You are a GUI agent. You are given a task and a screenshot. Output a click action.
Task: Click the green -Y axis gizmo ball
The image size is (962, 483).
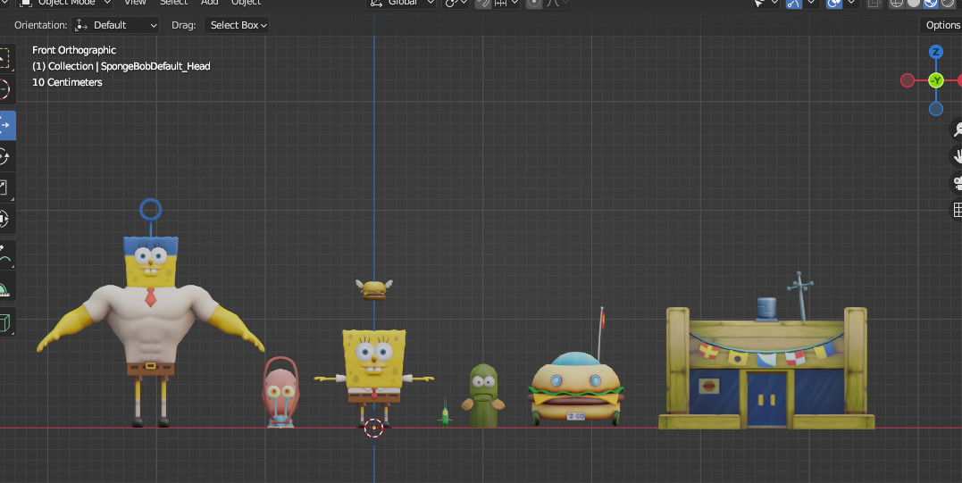tap(935, 80)
